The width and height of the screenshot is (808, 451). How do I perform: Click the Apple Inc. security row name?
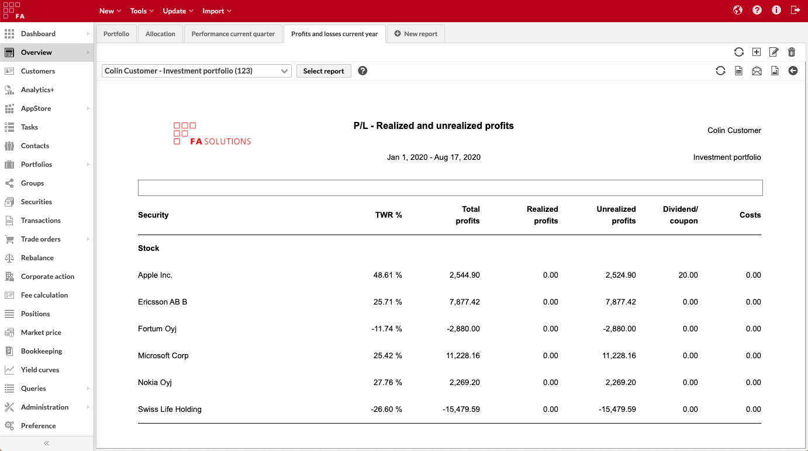155,275
